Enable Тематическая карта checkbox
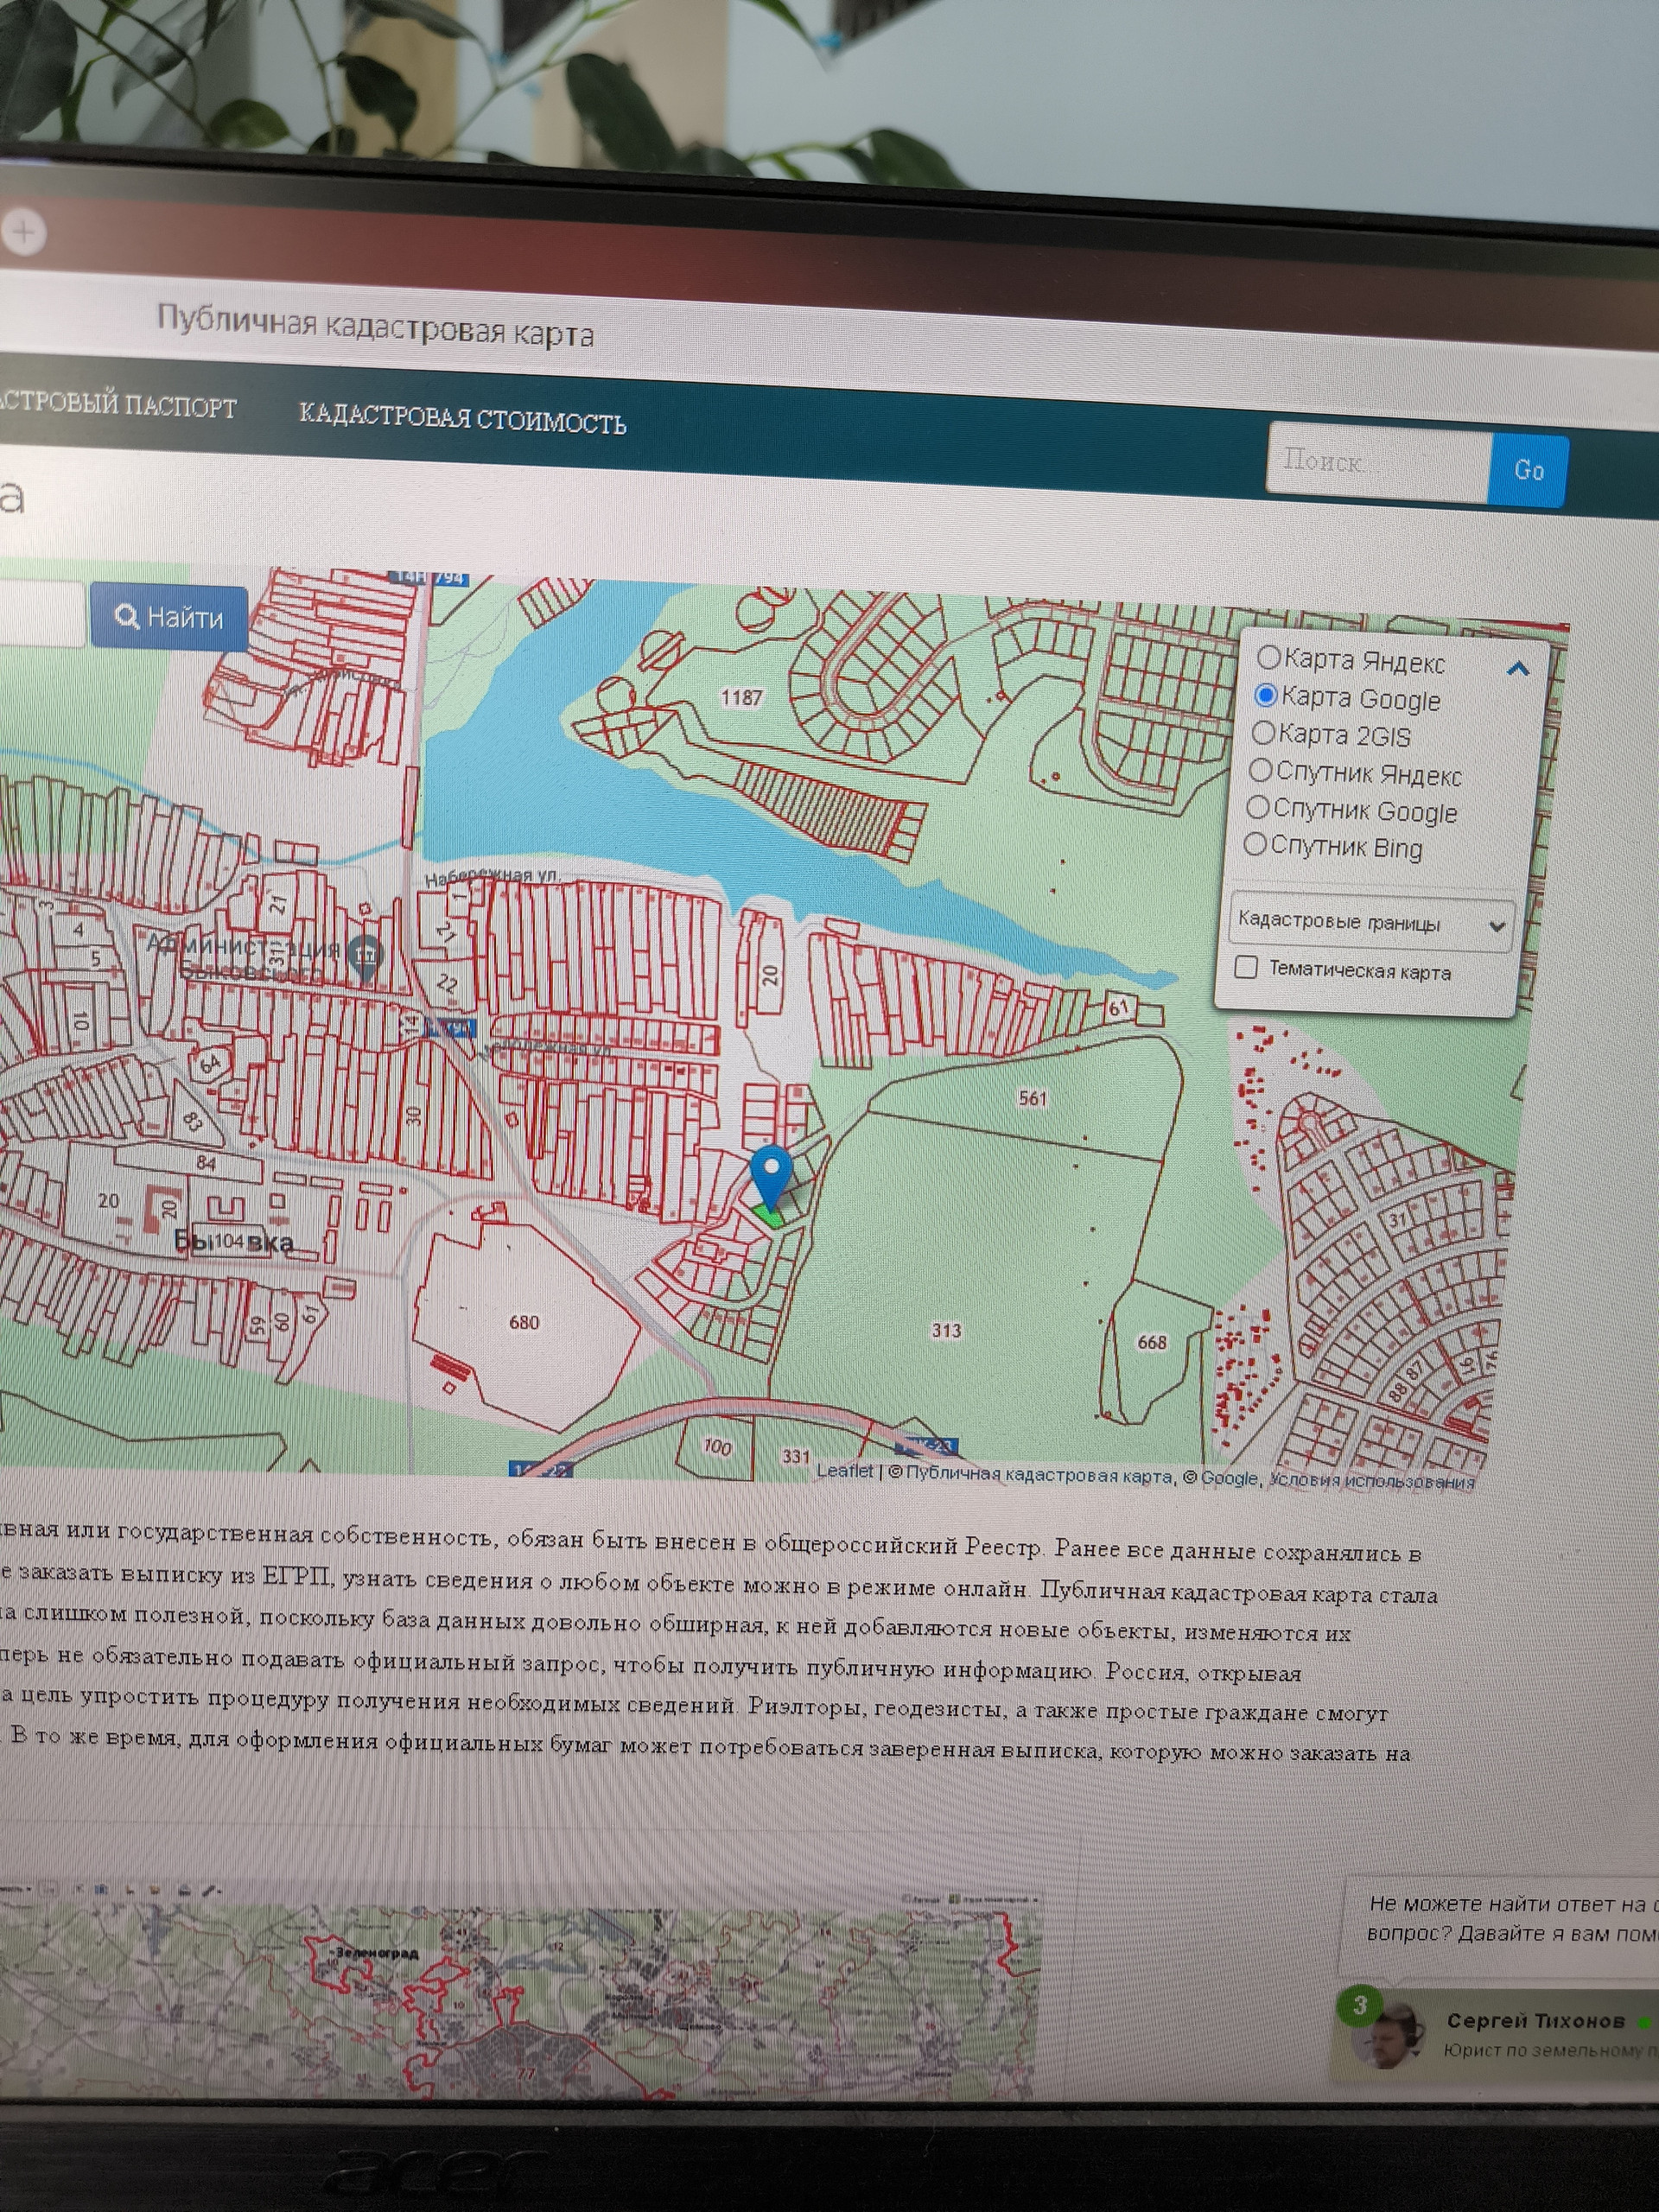1659x2212 pixels. (x=1246, y=967)
